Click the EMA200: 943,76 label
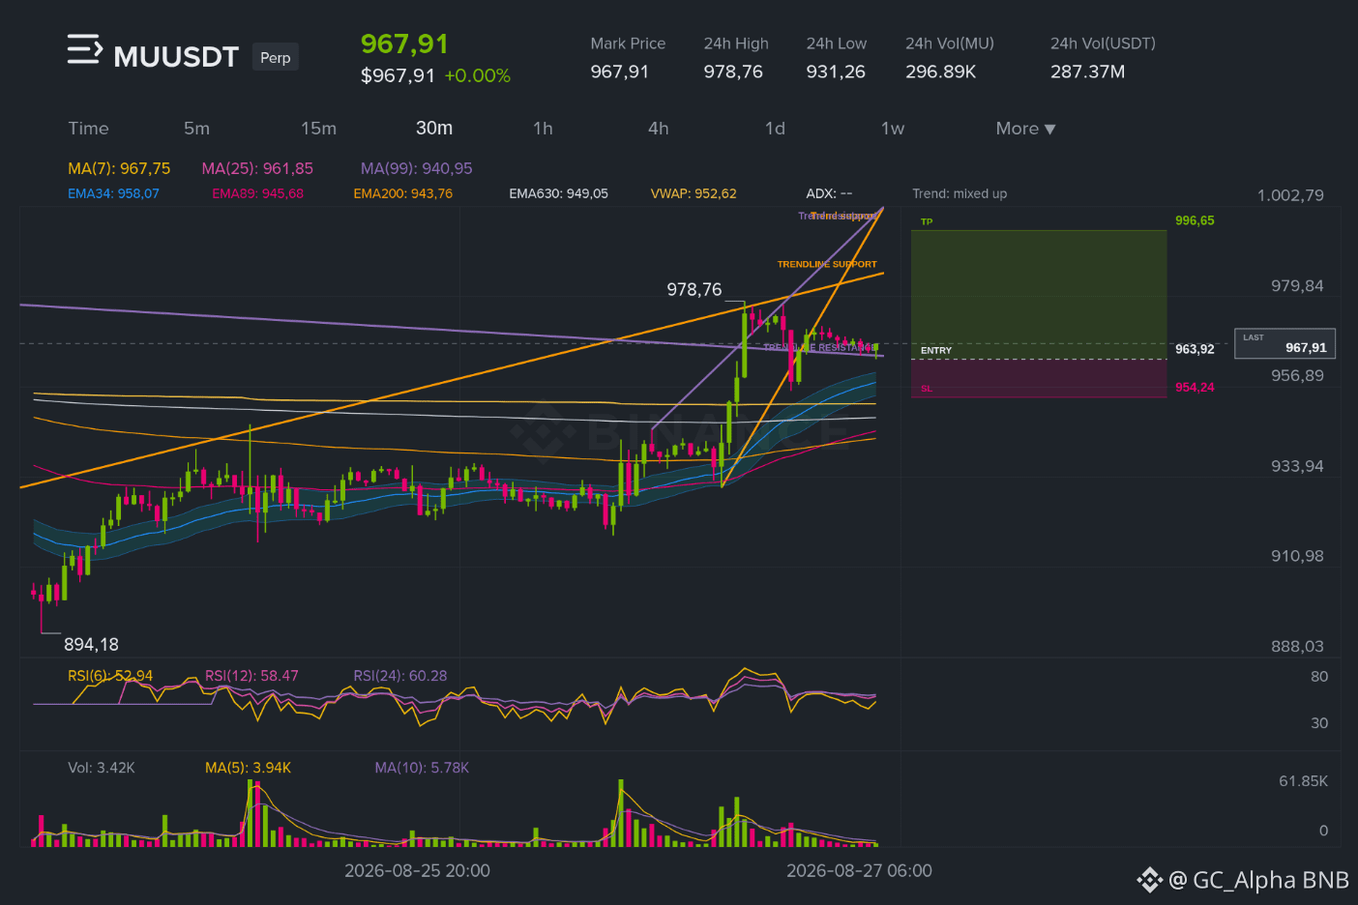 (402, 193)
